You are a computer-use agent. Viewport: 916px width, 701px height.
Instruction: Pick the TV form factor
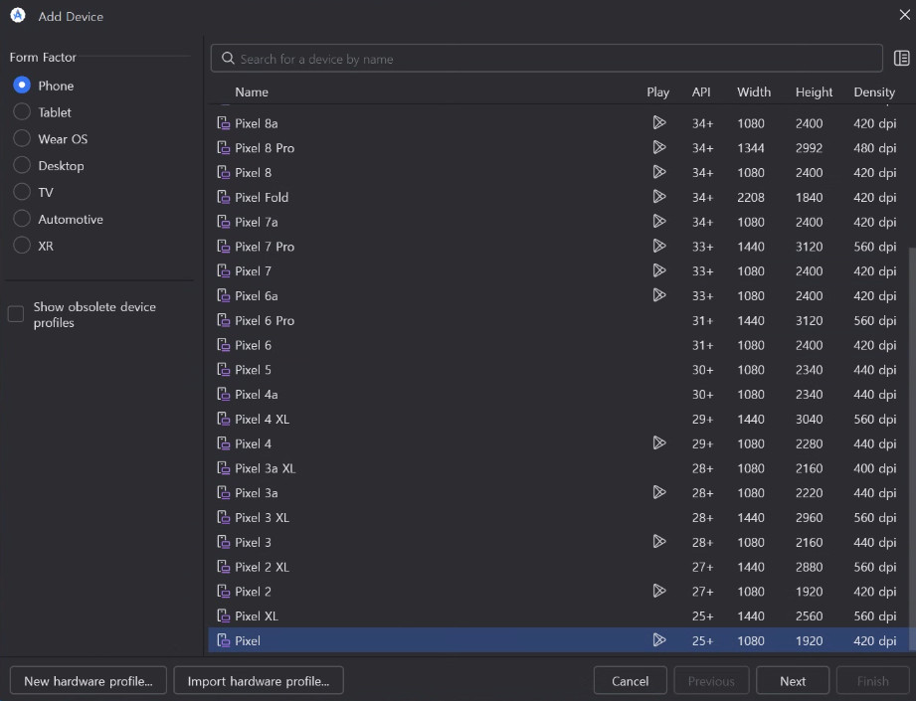[22, 192]
